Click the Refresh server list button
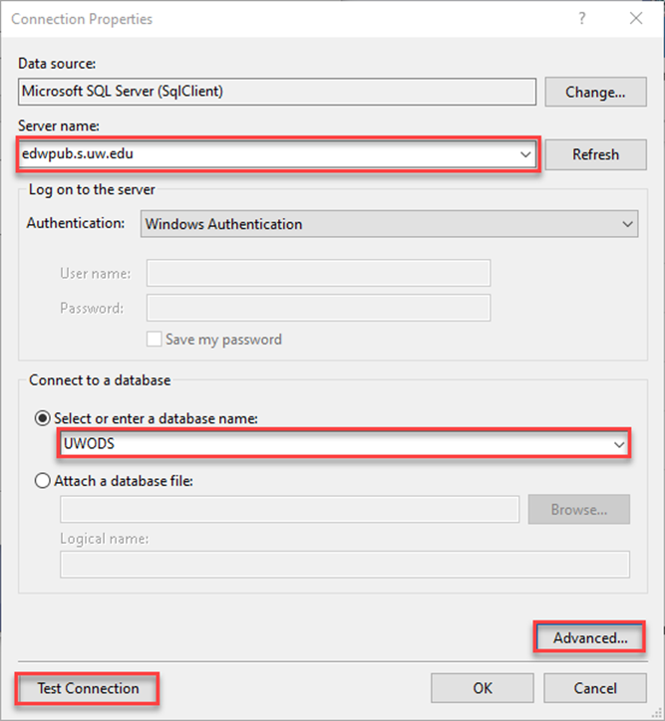This screenshot has width=665, height=721. tap(595, 154)
